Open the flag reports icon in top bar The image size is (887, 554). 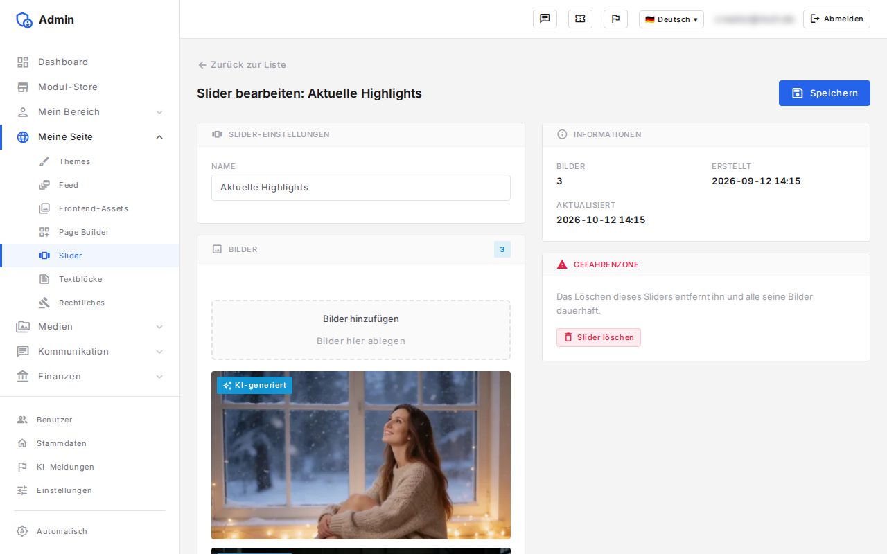point(615,19)
